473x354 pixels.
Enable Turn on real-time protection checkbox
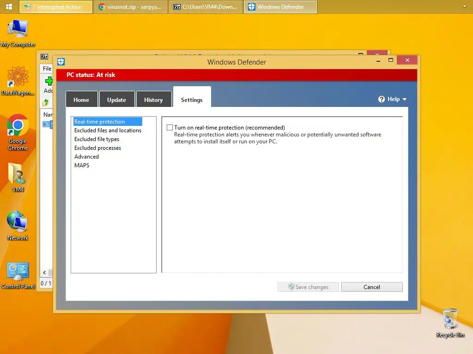pyautogui.click(x=170, y=128)
